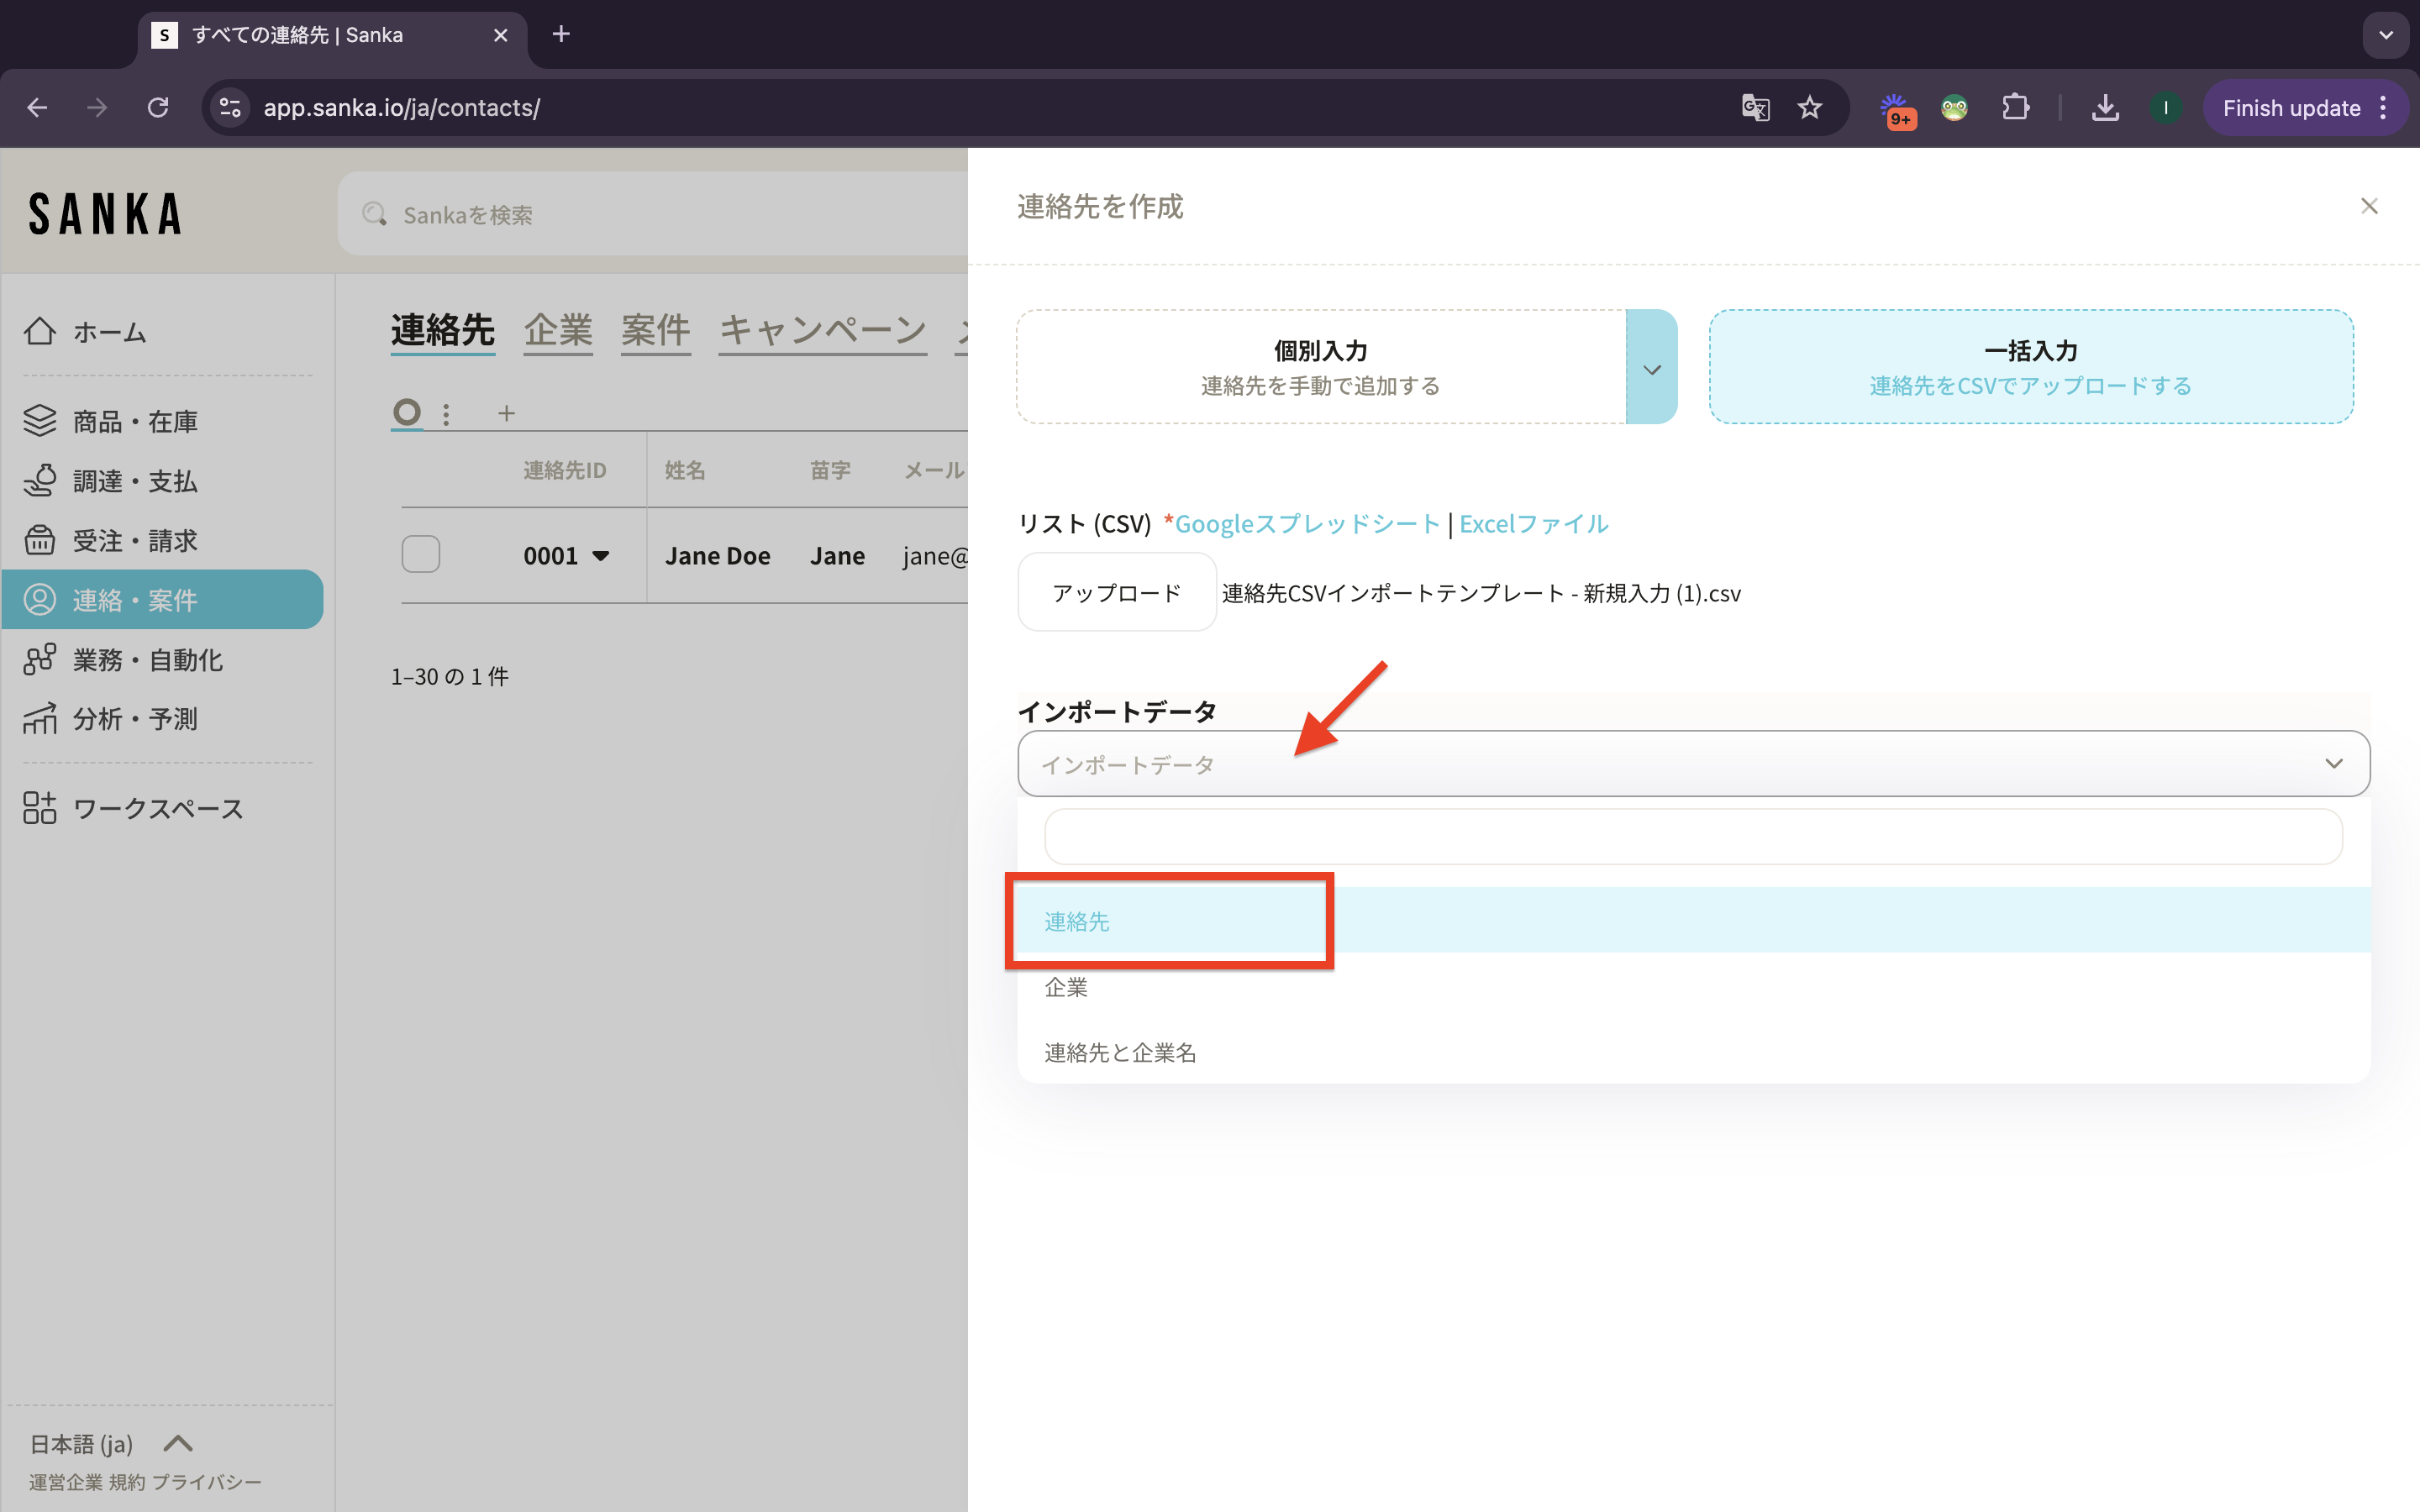This screenshot has width=2420, height=1512.
Task: Select 一括入力 CSV upload option
Action: [2030, 367]
